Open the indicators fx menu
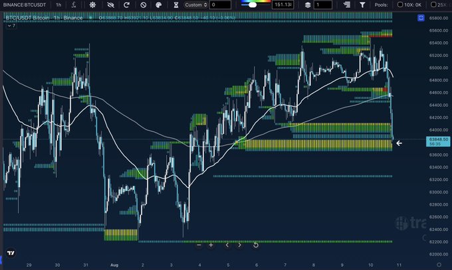452x270 pixels. (x=74, y=5)
